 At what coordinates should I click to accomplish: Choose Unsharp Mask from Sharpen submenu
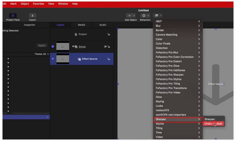click(x=213, y=124)
